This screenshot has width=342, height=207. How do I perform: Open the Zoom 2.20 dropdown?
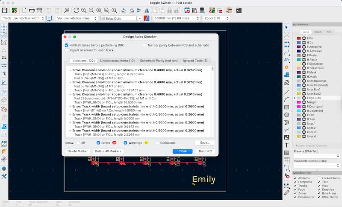pyautogui.click(x=216, y=18)
